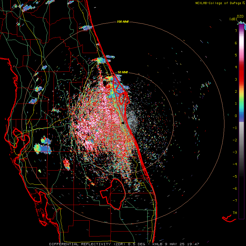Click the -7 dB tick label

point(235,201)
